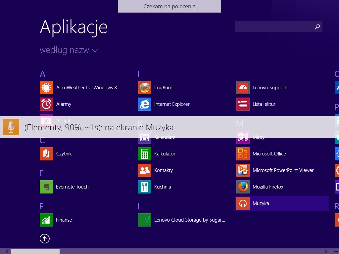The width and height of the screenshot is (339, 254).
Task: Select the 'Mozilla Firefox' label
Action: pos(268,187)
